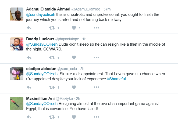Reply to Daddy Lucious's tweet
178x120 pixels.
30,57
